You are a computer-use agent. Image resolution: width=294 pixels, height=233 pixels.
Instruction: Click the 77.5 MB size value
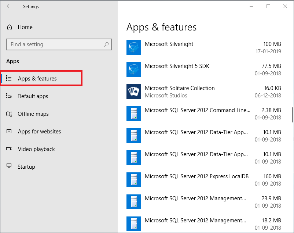tap(271, 66)
